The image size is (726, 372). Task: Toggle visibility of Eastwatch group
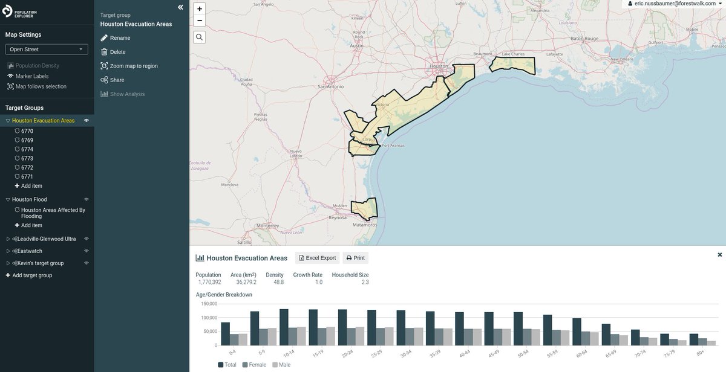[x=87, y=251]
